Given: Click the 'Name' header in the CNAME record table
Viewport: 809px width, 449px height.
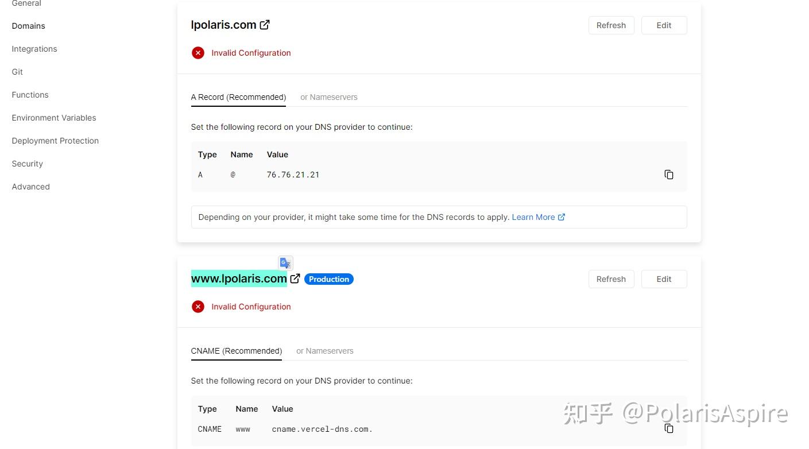Looking at the screenshot, I should [x=247, y=409].
